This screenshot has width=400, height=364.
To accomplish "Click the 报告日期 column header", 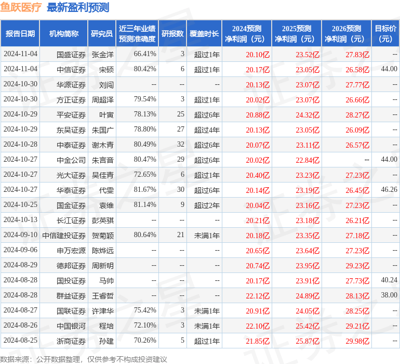I will [20, 33].
